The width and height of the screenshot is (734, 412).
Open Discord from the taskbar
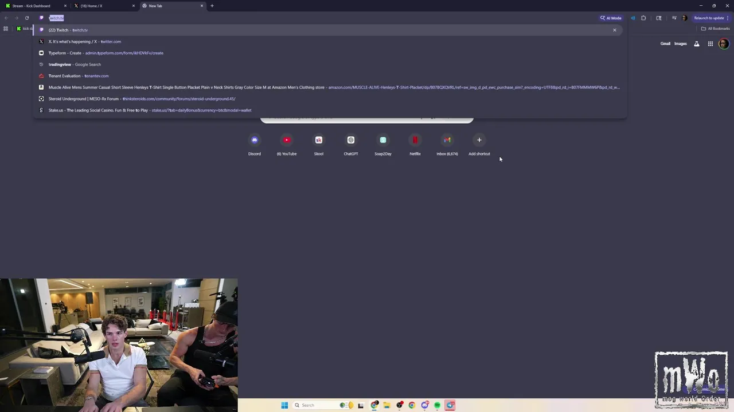click(x=425, y=405)
